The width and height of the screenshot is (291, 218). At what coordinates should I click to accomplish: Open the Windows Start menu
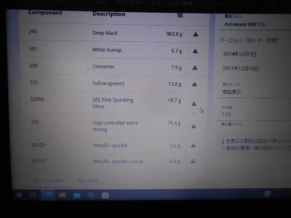click(x=20, y=195)
